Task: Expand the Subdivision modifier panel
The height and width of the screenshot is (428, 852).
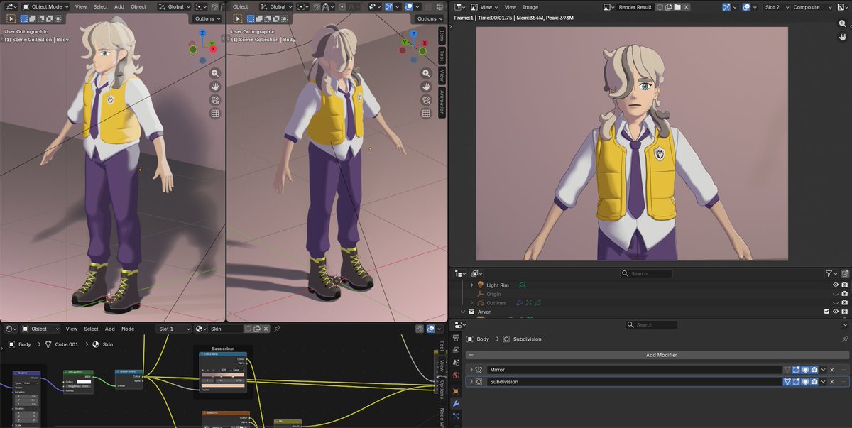Action: [x=471, y=382]
